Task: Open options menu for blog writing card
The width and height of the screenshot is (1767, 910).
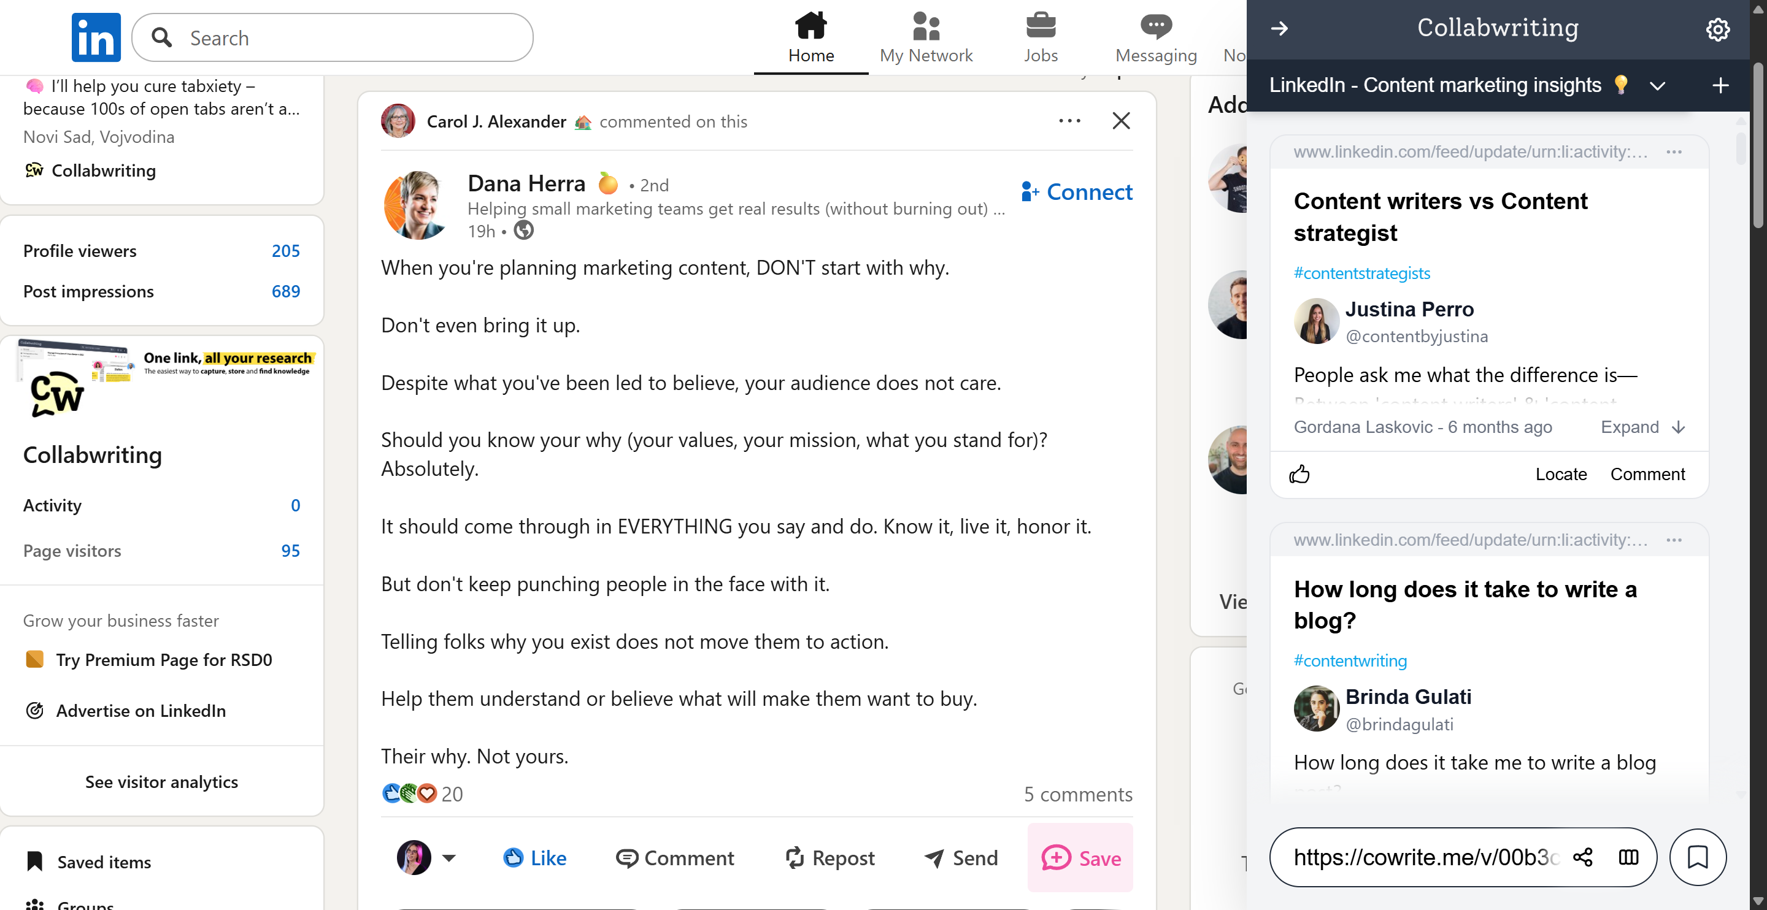Action: point(1674,540)
